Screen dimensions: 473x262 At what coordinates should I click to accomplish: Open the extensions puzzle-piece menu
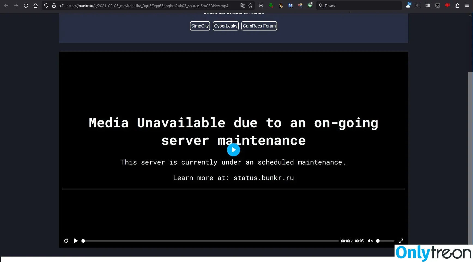point(457,5)
